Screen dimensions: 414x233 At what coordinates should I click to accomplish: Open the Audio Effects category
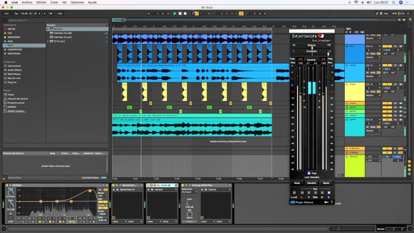(14, 70)
